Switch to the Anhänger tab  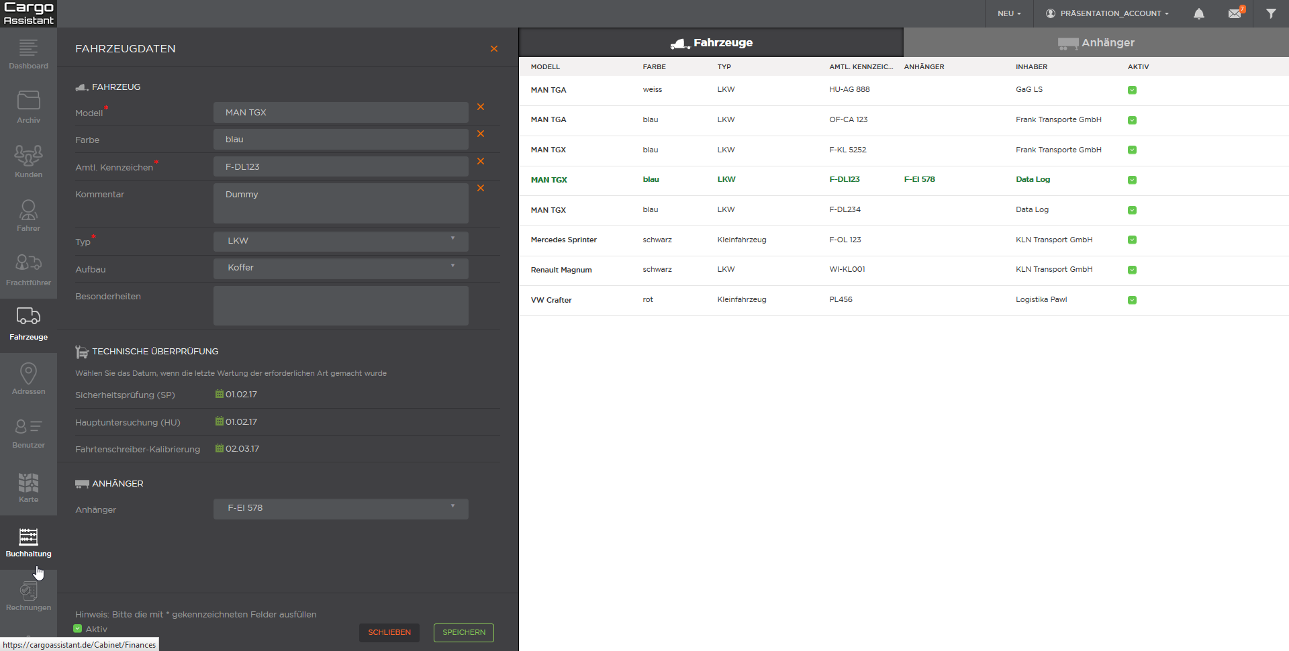(x=1097, y=42)
